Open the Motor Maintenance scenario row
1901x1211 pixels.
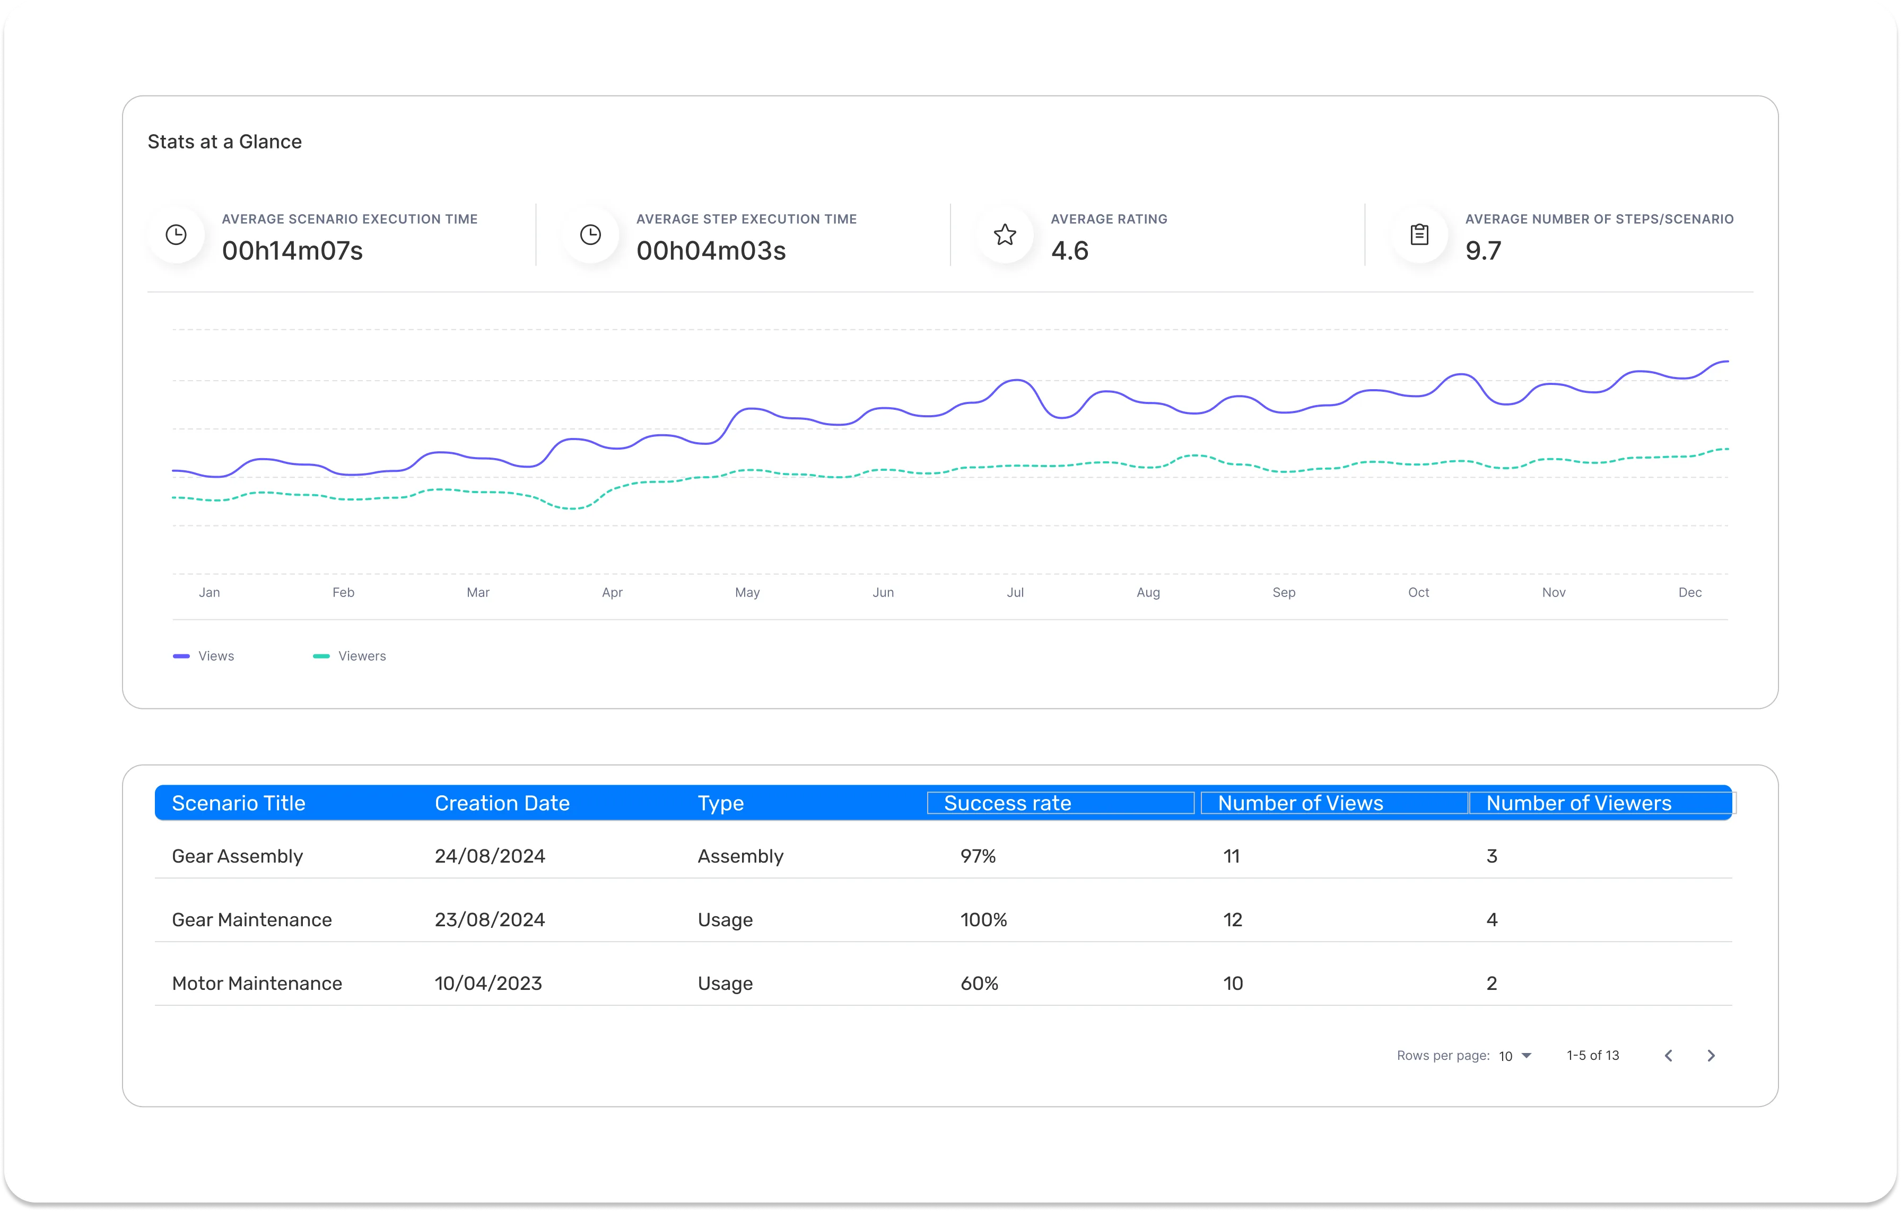(x=257, y=983)
